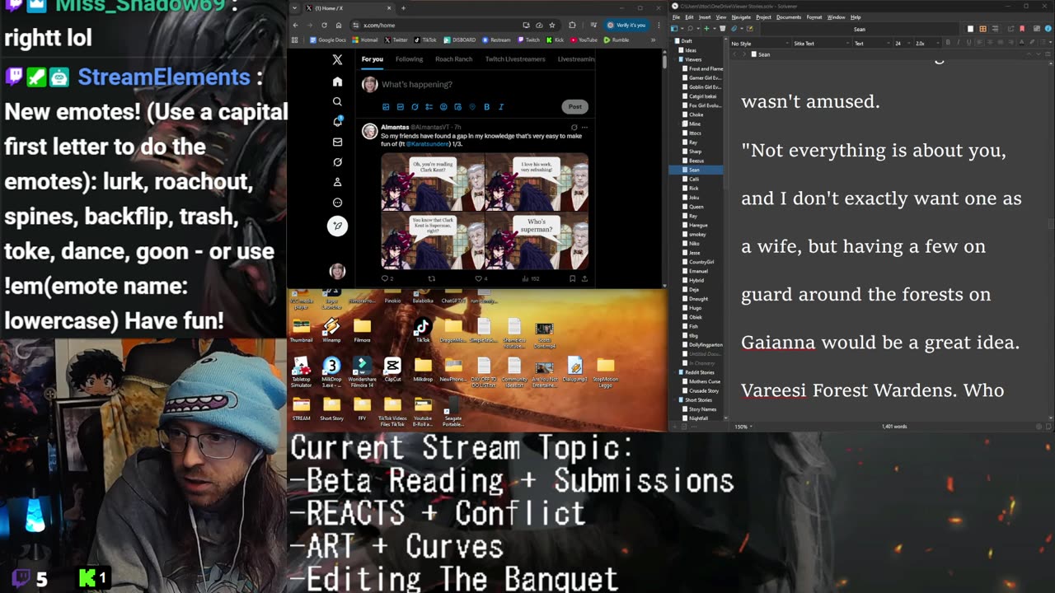This screenshot has height=593, width=1055.
Task: Open the No Style paragraph style dropdown
Action: click(759, 44)
